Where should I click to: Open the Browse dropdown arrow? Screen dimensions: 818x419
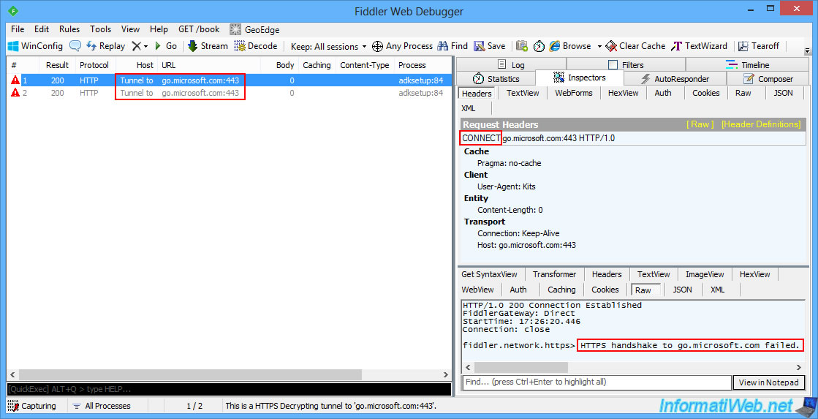tap(599, 46)
